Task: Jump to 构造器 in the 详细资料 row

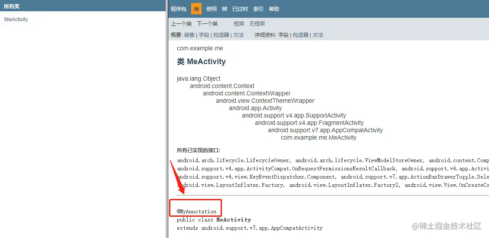Action: tap(300, 35)
